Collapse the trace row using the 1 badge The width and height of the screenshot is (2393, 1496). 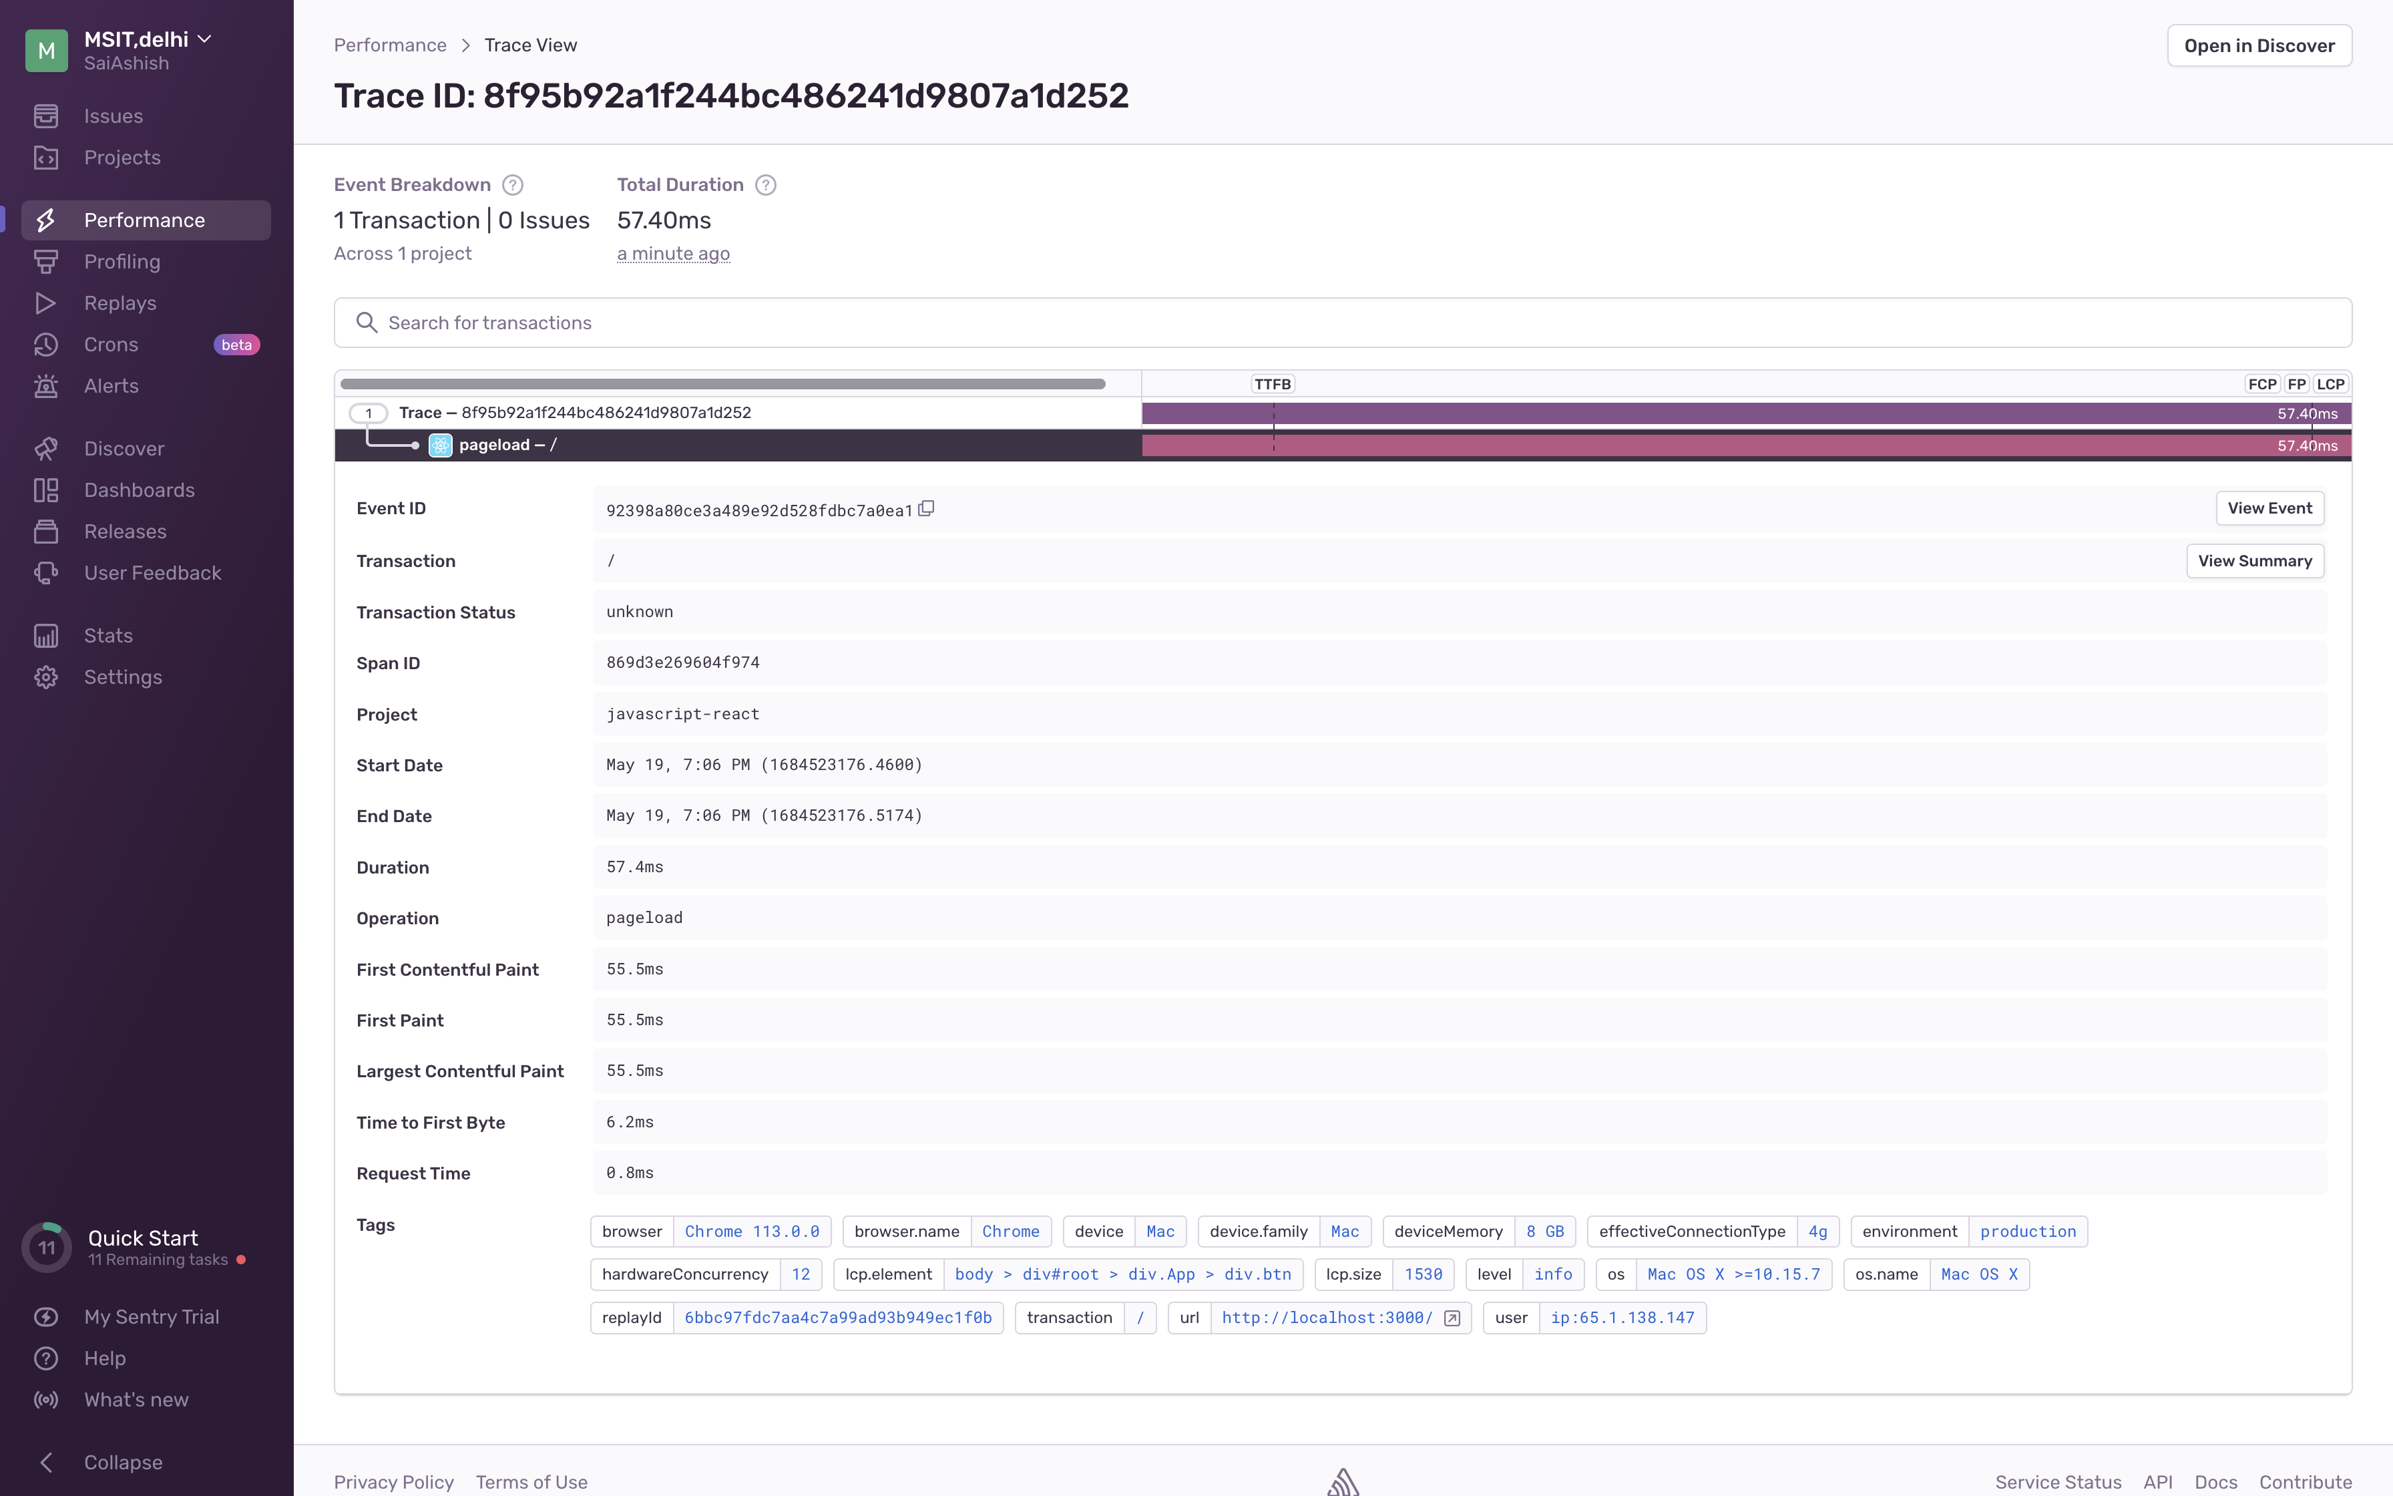(369, 413)
